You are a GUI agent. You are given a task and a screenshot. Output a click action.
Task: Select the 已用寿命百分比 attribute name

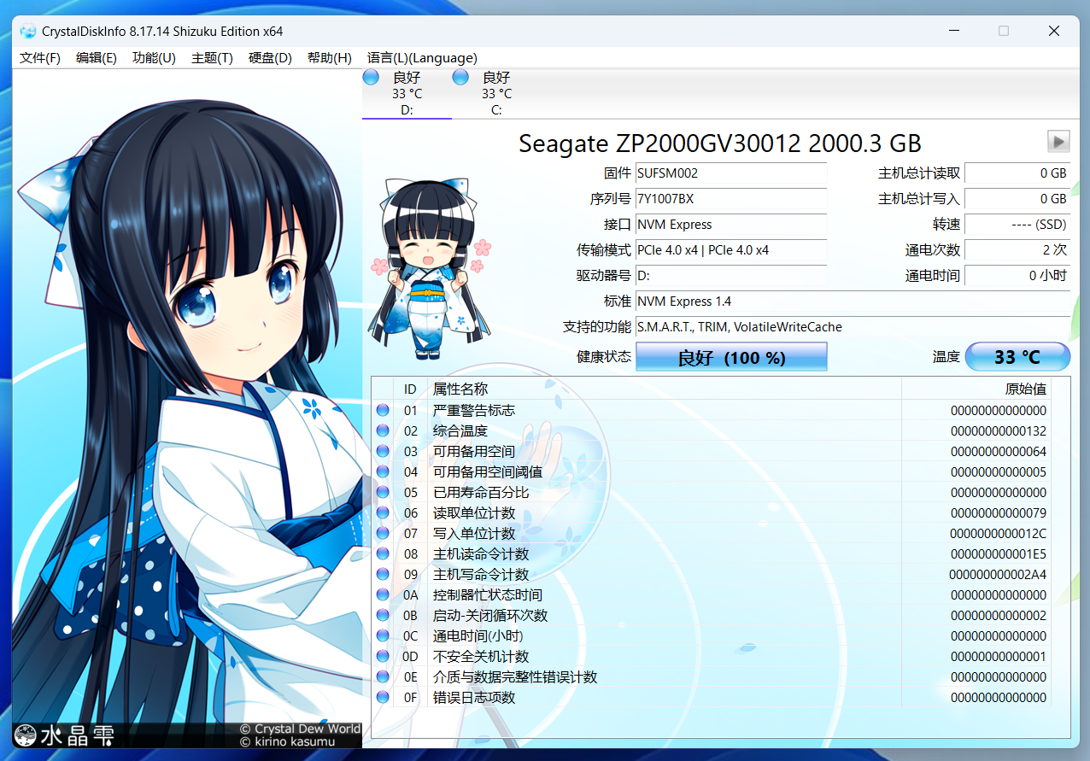(x=481, y=492)
